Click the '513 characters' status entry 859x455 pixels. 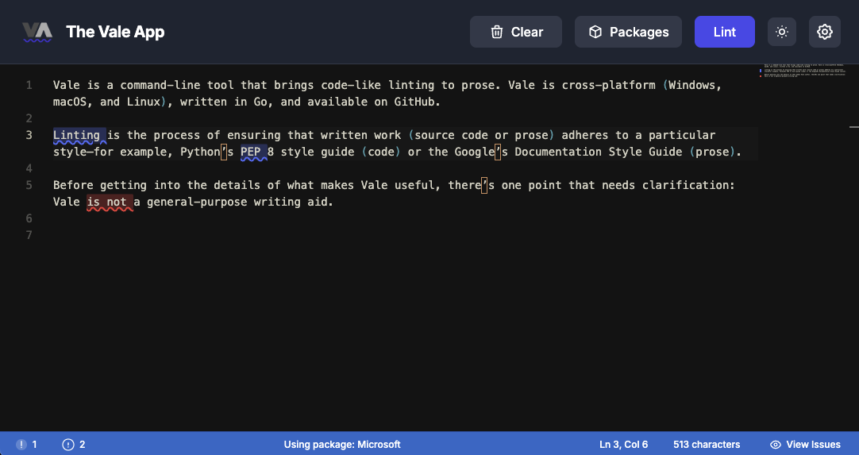click(x=706, y=445)
